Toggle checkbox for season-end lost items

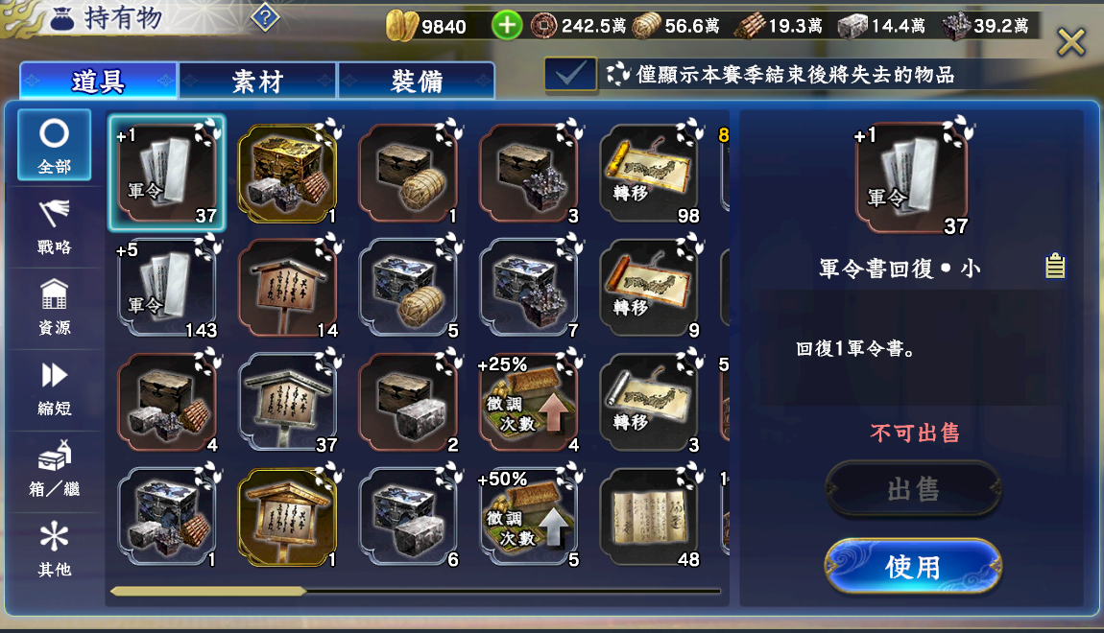(x=570, y=74)
